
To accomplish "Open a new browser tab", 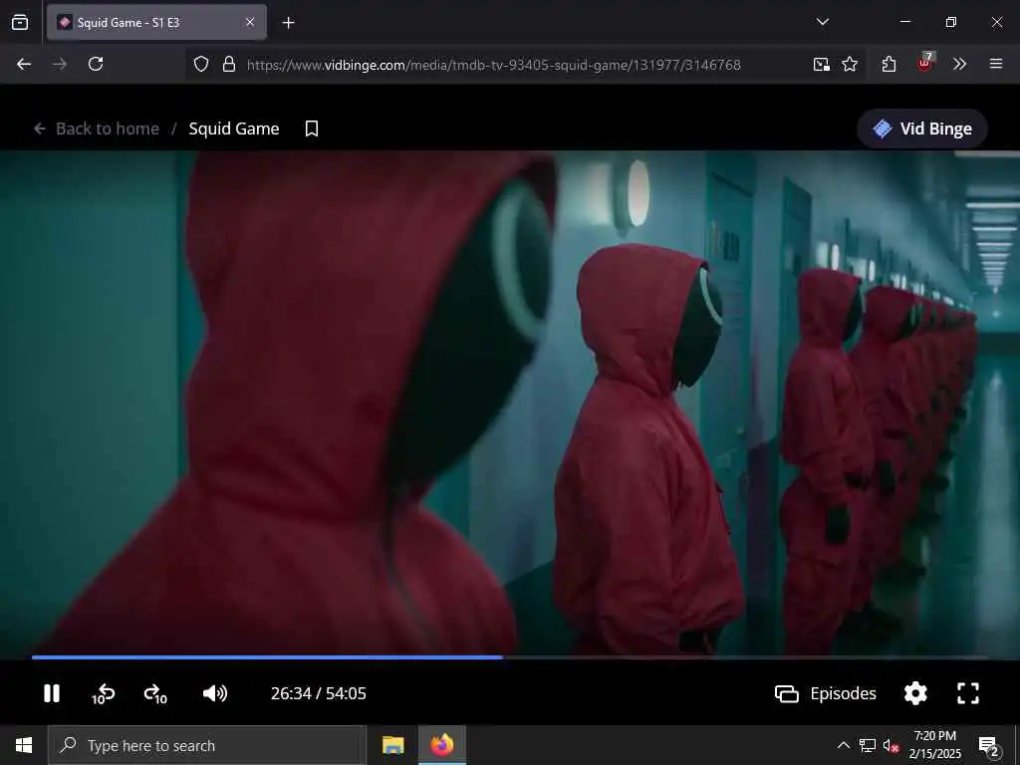I will (x=288, y=23).
